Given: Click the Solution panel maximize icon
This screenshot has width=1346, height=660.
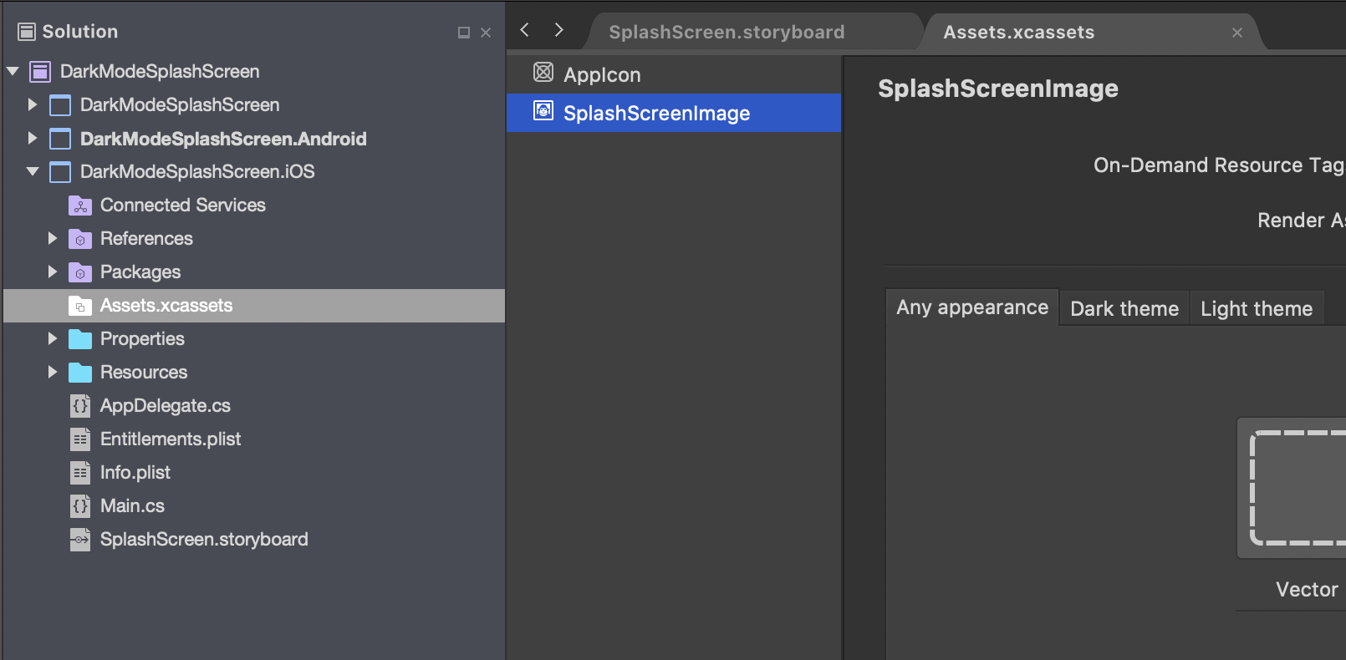Looking at the screenshot, I should point(464,33).
